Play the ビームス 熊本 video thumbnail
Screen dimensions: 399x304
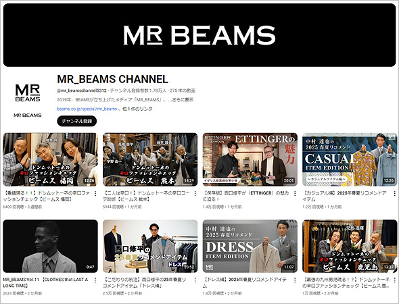coord(150,159)
